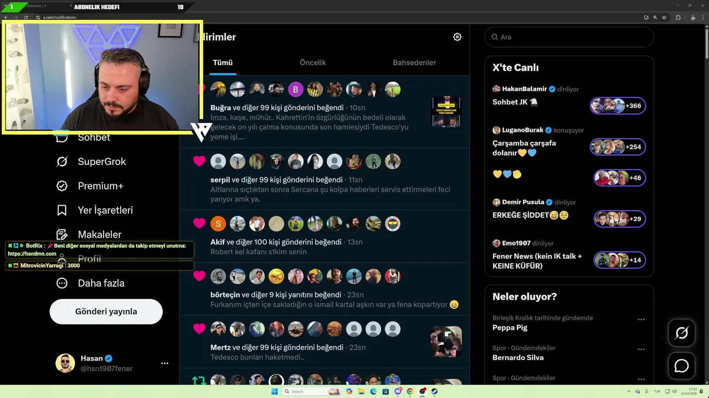
Task: Switch to Bahsedenler tab
Action: pos(414,62)
